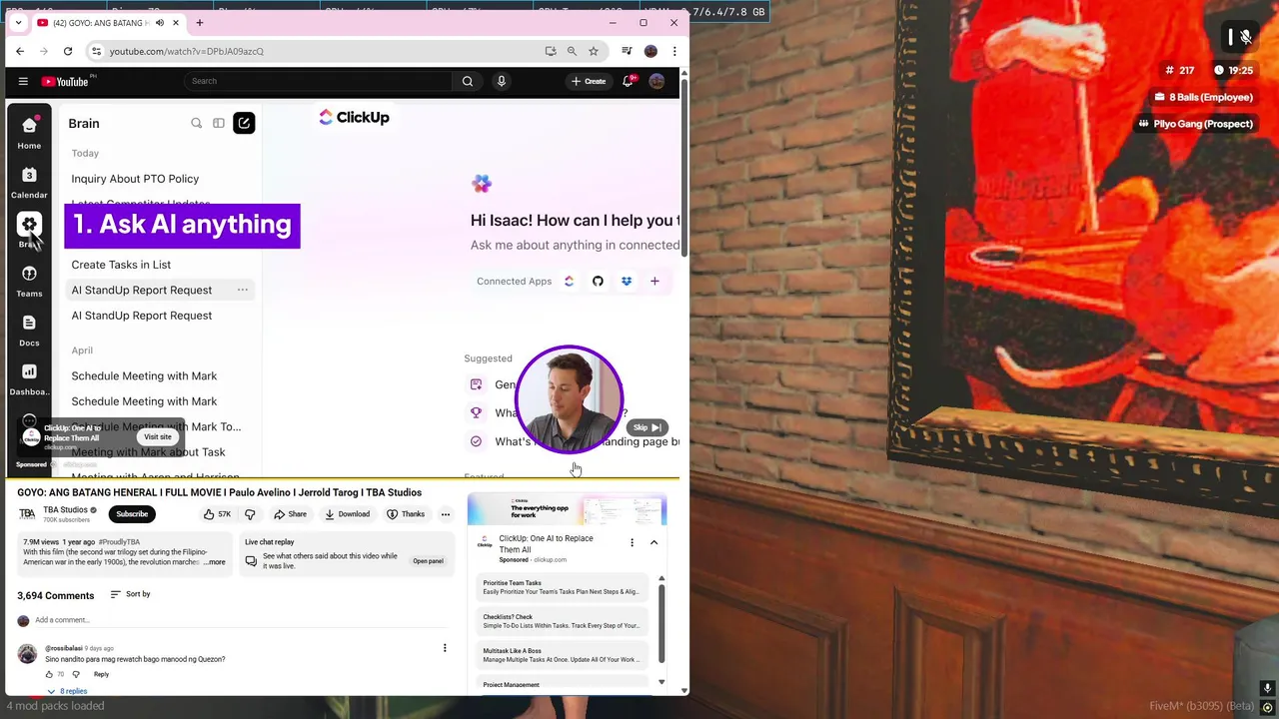Send Thanks to the creator
The image size is (1279, 719).
click(407, 514)
